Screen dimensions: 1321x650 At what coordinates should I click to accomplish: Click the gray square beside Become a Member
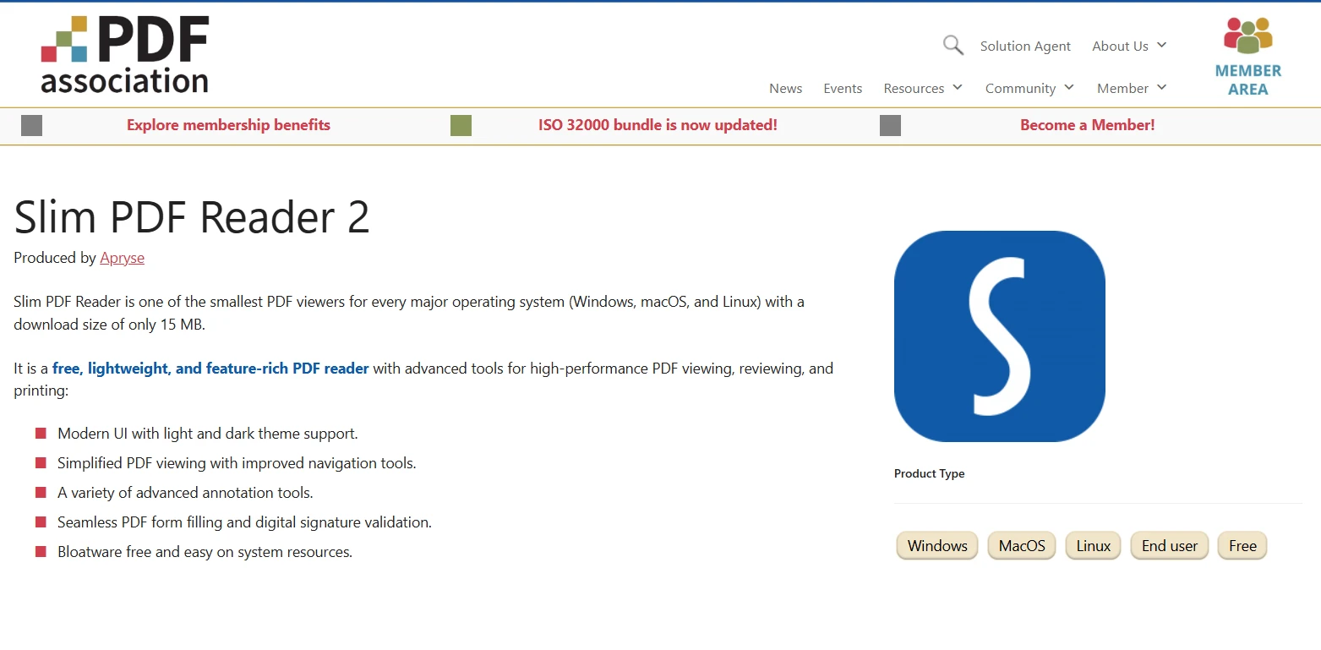(x=890, y=126)
